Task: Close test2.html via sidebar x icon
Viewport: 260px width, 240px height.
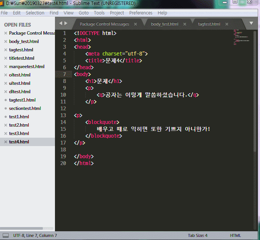Action: tap(6, 125)
